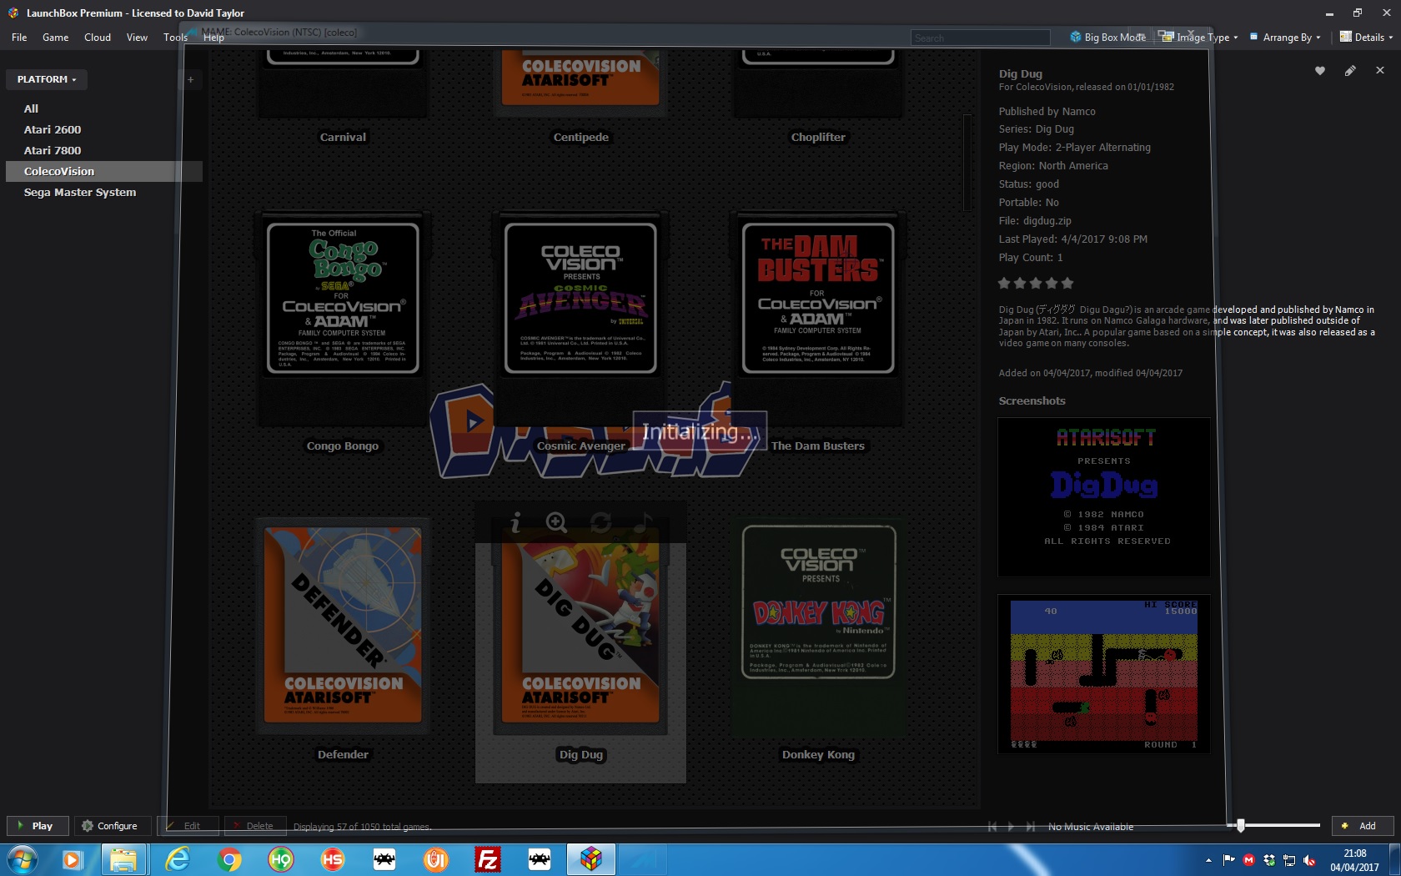Open the File menu
The image size is (1401, 876).
[x=19, y=37]
